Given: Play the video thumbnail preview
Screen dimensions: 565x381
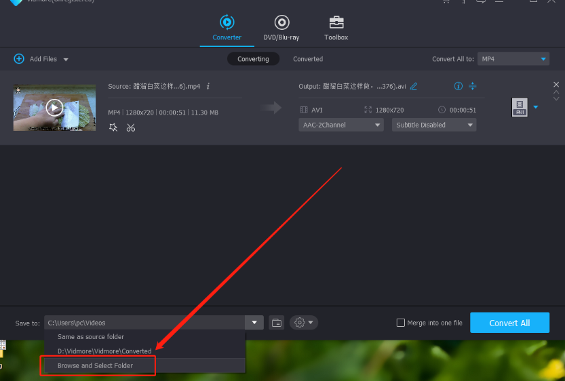Looking at the screenshot, I should (x=54, y=107).
